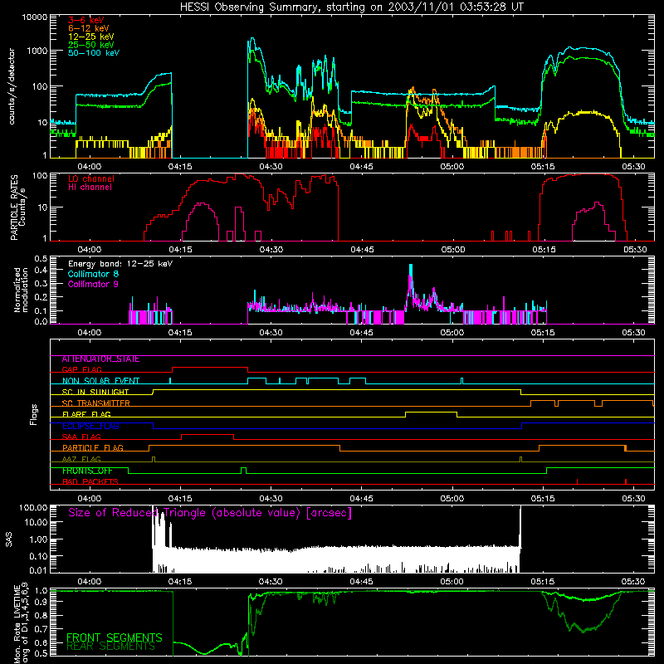Select the 50-100 keV legend label
Image resolution: width=664 pixels, height=664 pixels.
(x=94, y=53)
